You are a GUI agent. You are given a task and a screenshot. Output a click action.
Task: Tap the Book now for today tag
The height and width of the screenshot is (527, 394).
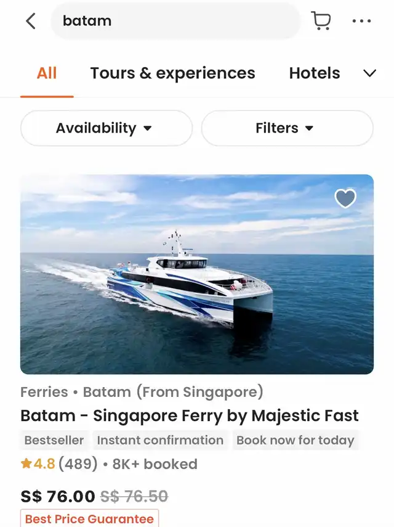pos(295,440)
